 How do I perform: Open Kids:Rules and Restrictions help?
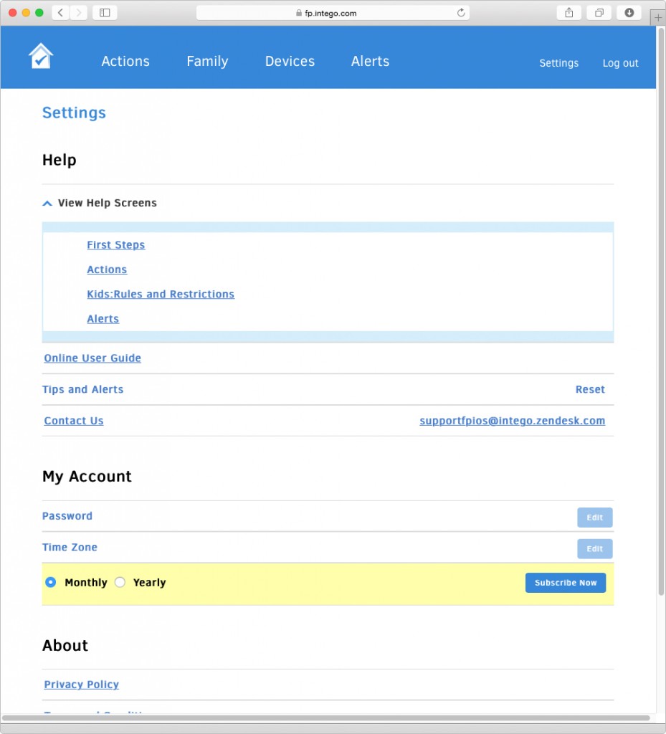[x=161, y=294]
